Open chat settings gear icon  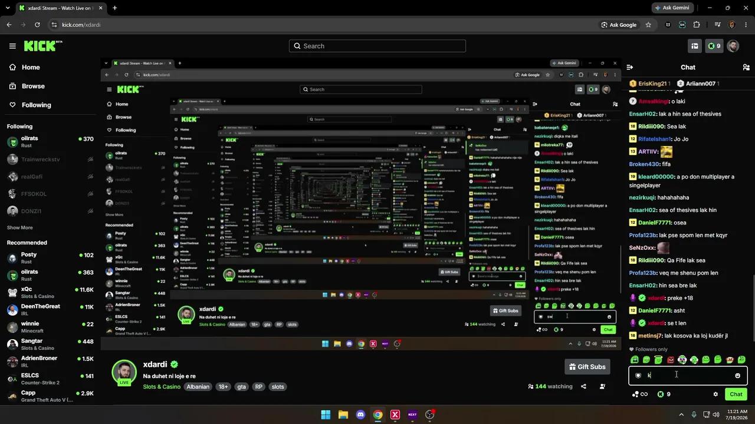tap(715, 394)
